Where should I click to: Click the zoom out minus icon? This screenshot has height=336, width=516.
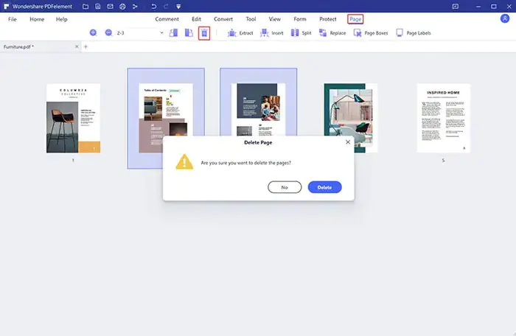pyautogui.click(x=108, y=33)
